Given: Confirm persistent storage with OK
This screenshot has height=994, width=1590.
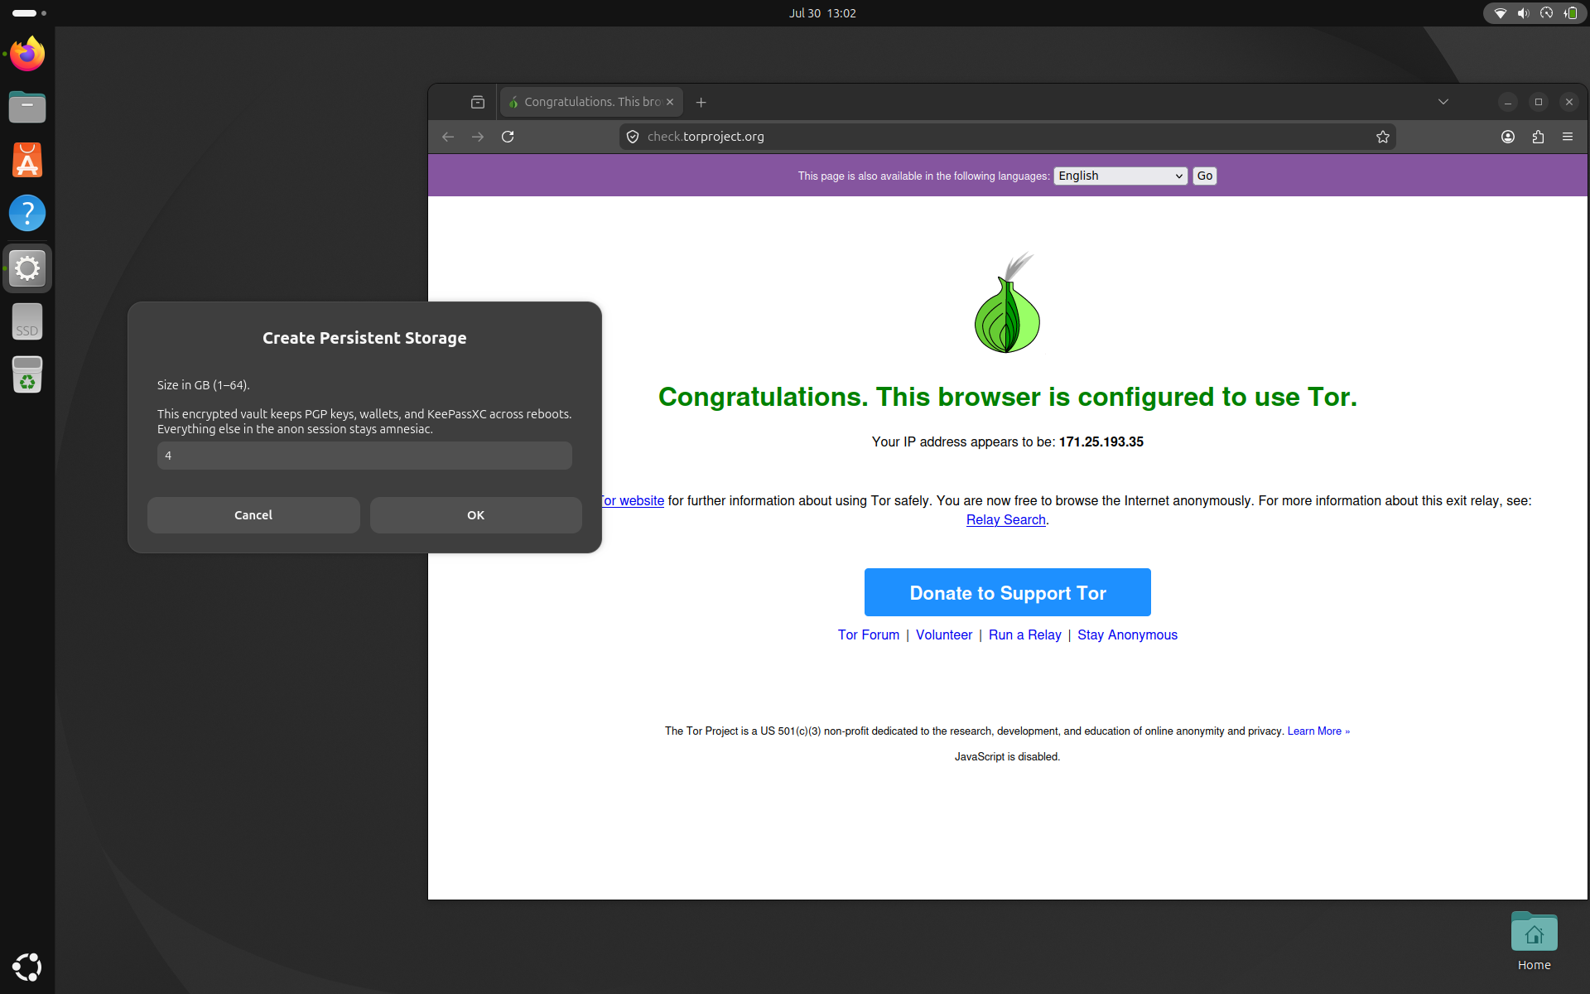Looking at the screenshot, I should tap(475, 515).
